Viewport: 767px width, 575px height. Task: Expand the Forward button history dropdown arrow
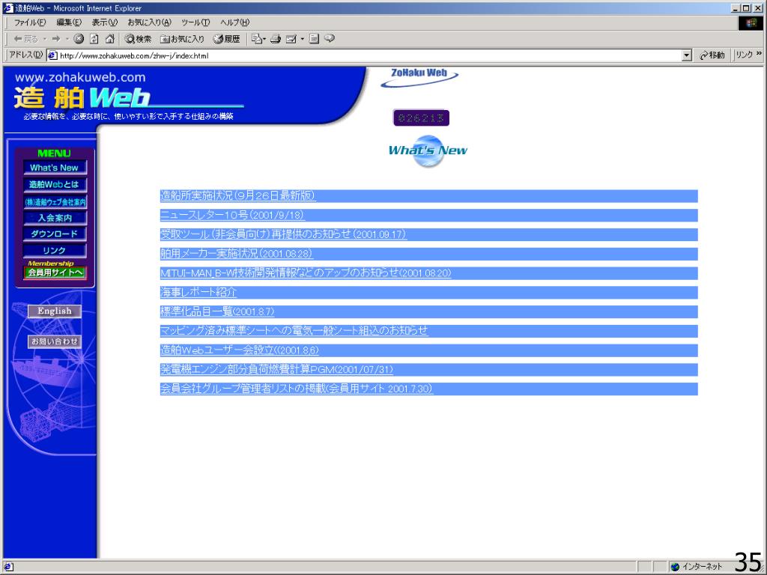coord(67,39)
